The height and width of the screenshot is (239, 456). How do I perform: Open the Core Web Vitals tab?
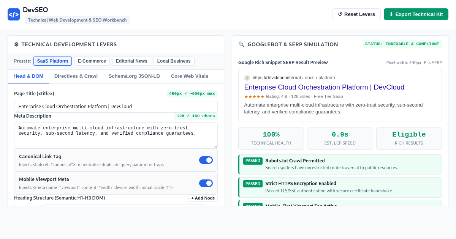(x=190, y=76)
